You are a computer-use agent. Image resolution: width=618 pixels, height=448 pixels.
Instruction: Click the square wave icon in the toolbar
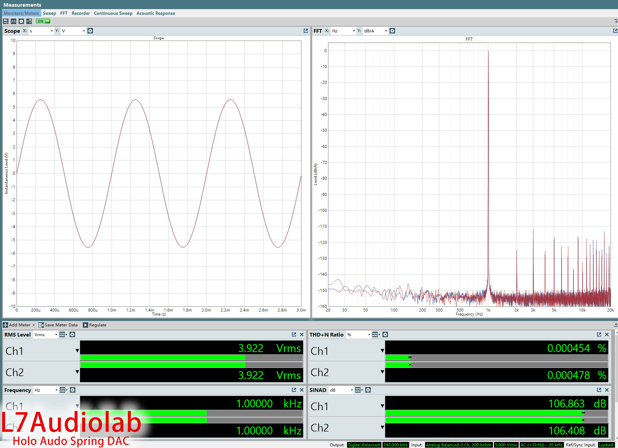pyautogui.click(x=14, y=21)
